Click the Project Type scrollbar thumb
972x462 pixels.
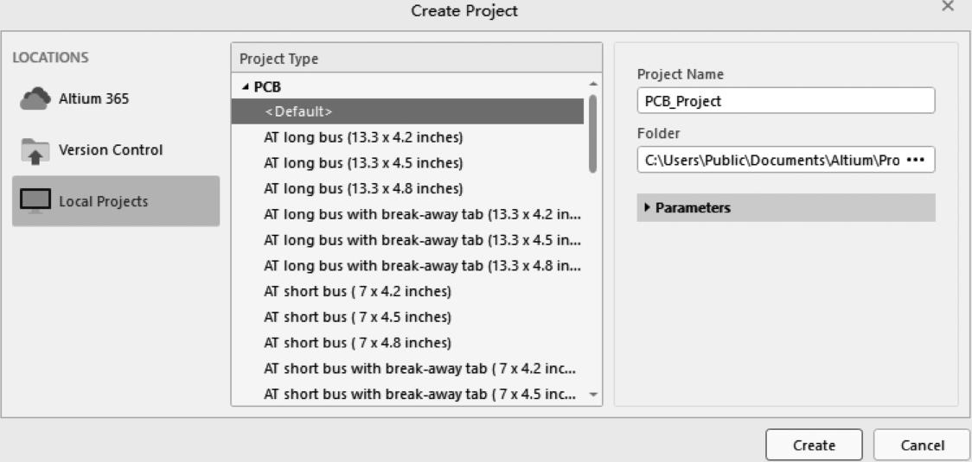point(592,133)
